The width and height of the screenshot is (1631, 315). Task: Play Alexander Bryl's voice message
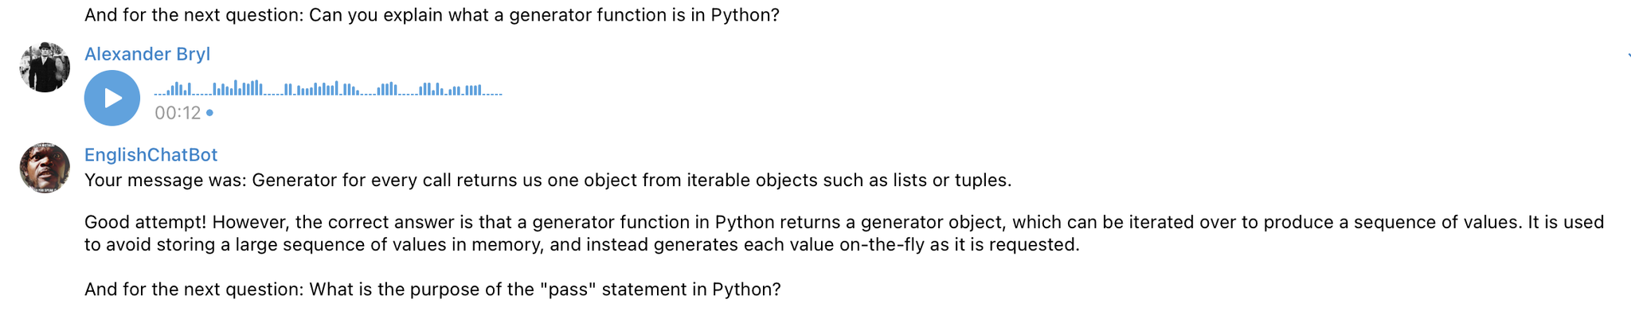point(112,98)
